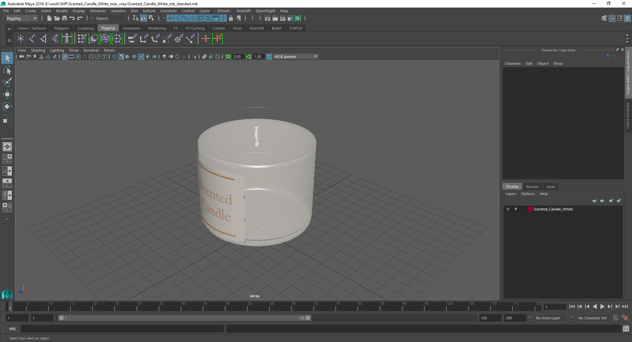This screenshot has height=342, width=632.
Task: Click the Point Constraint shelf icon
Action: point(144,39)
